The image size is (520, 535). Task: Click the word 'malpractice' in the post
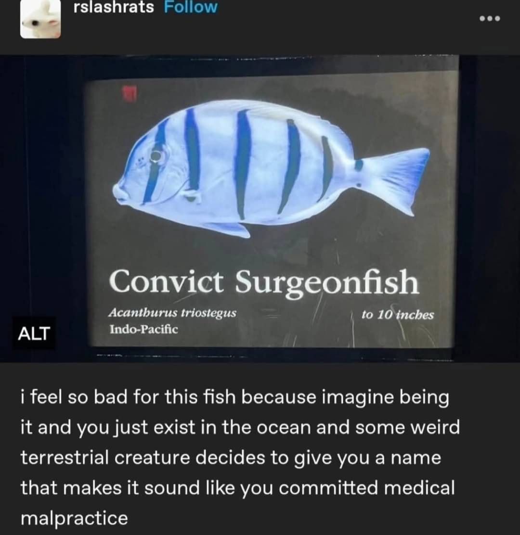[75, 518]
